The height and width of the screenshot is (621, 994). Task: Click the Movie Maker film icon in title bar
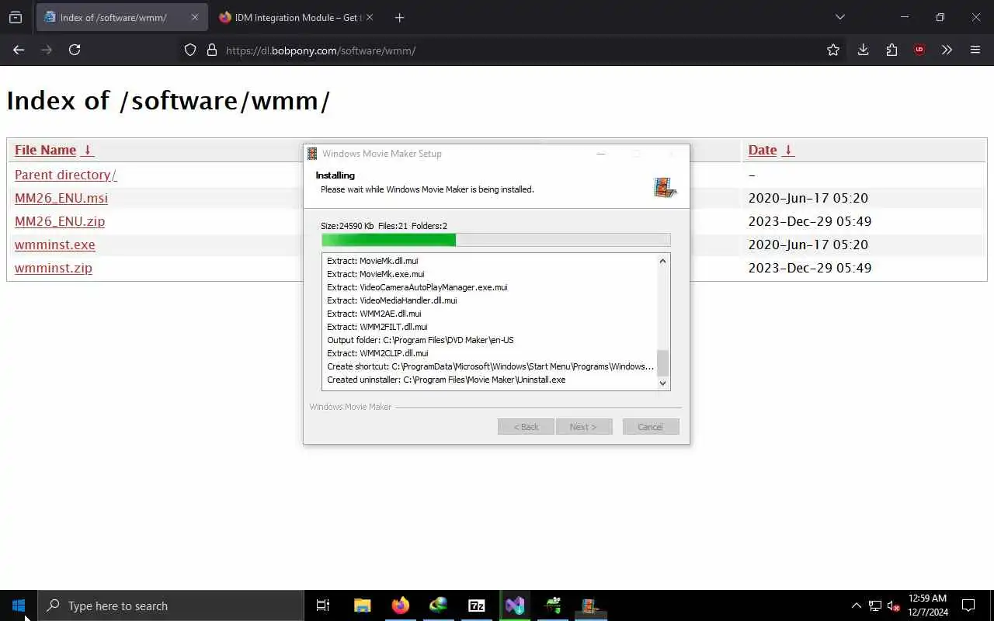tap(312, 154)
